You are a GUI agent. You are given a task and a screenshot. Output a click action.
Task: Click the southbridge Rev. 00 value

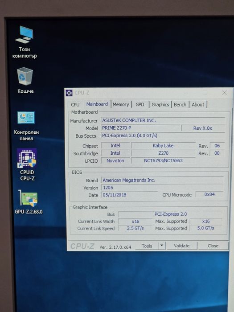click(217, 153)
